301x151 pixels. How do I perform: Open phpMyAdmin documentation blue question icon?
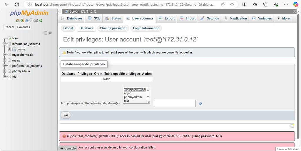coord(27,21)
